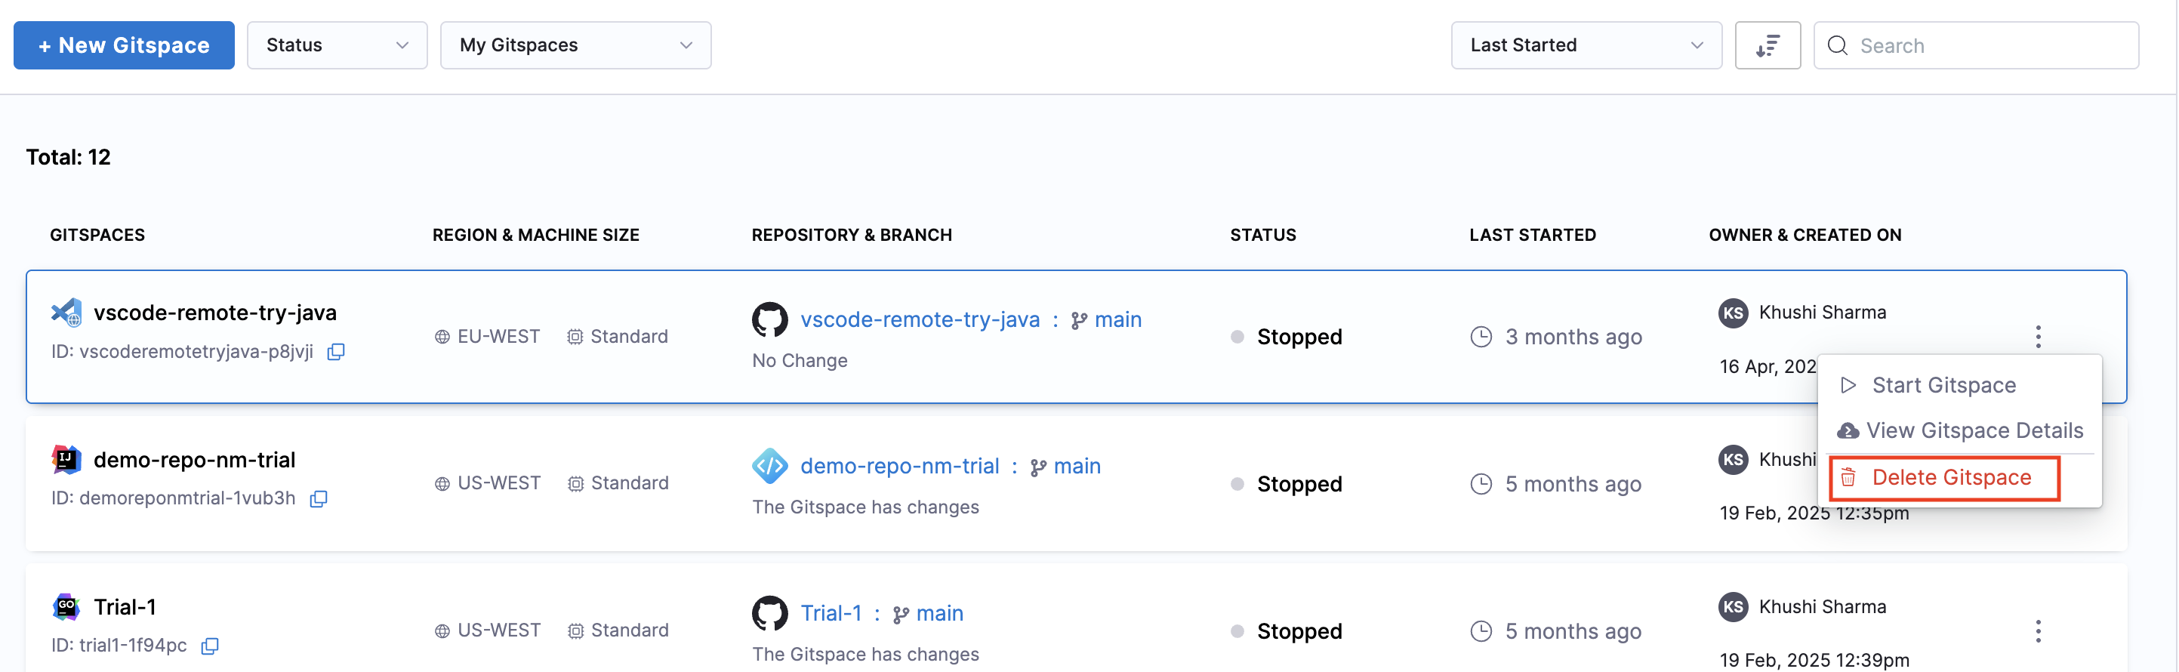Click the New Gitspace button
The height and width of the screenshot is (672, 2179).
[125, 46]
